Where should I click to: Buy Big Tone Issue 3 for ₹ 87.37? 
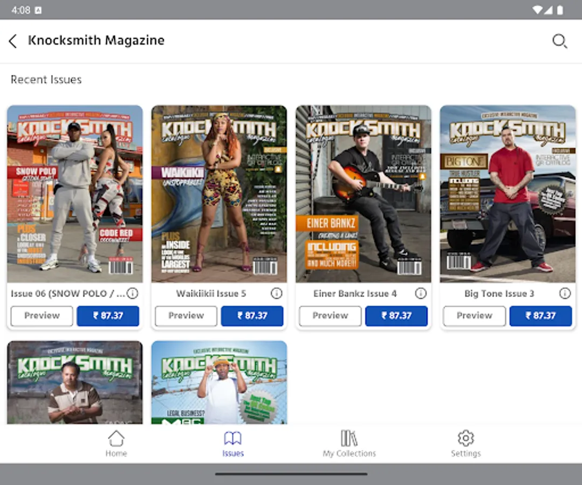[x=540, y=316]
